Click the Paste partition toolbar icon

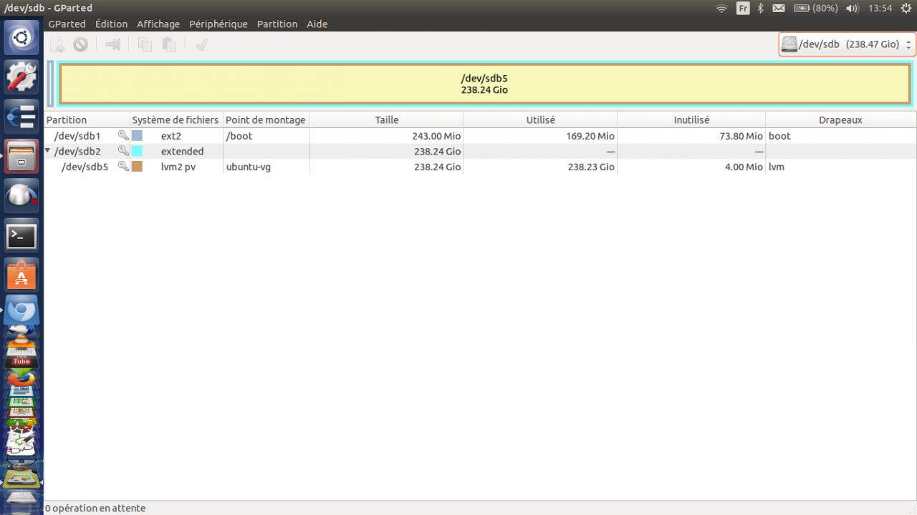point(168,44)
